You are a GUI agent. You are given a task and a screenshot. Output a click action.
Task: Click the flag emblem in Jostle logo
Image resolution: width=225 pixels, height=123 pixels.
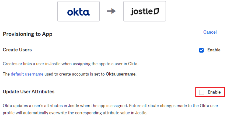(156, 11)
